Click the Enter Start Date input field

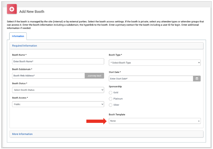pos(151,79)
